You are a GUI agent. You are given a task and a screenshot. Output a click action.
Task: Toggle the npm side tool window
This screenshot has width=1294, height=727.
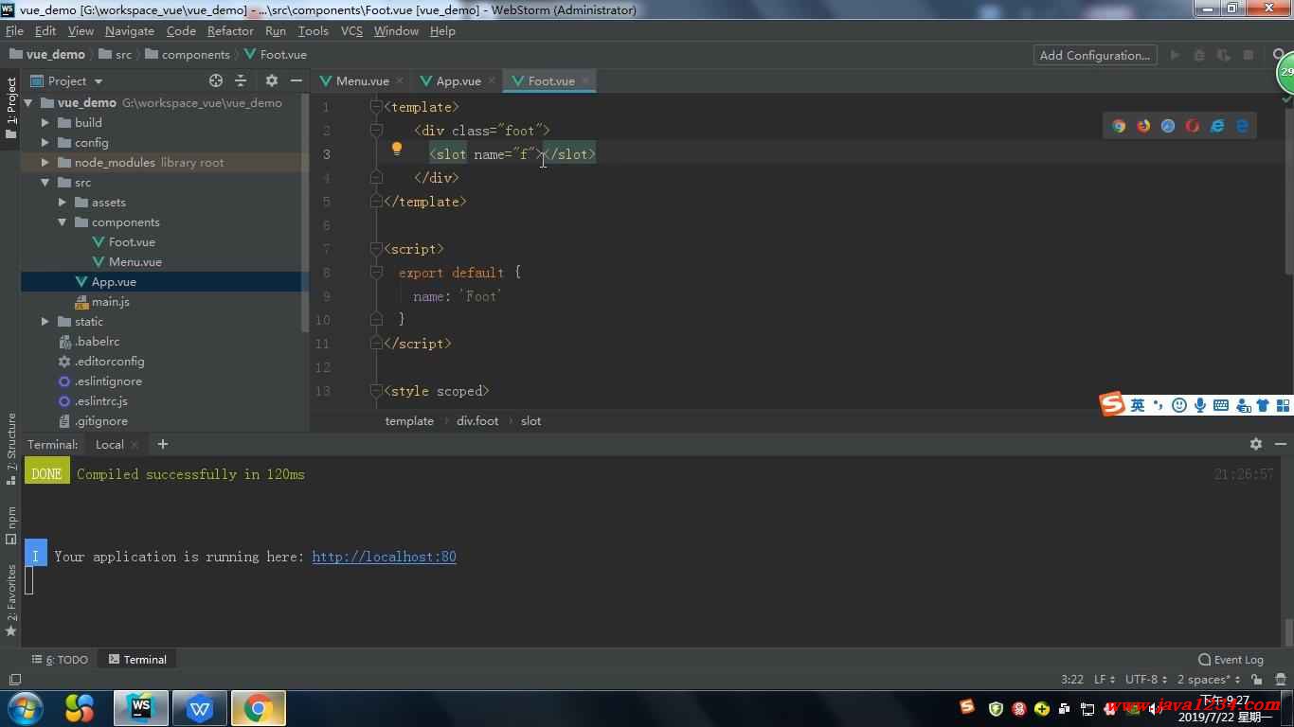coord(11,524)
